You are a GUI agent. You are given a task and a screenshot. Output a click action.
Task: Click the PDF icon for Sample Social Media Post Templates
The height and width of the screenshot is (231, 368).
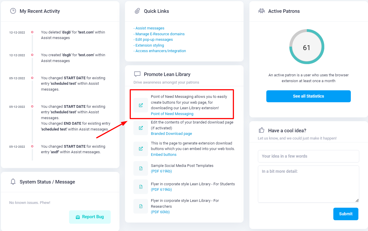pos(141,168)
